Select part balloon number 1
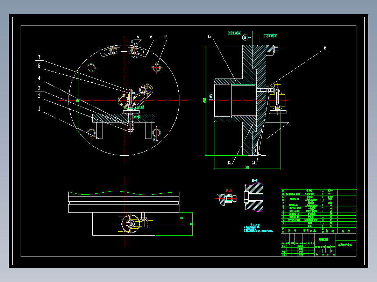This screenshot has height=282, width=377. click(39, 109)
